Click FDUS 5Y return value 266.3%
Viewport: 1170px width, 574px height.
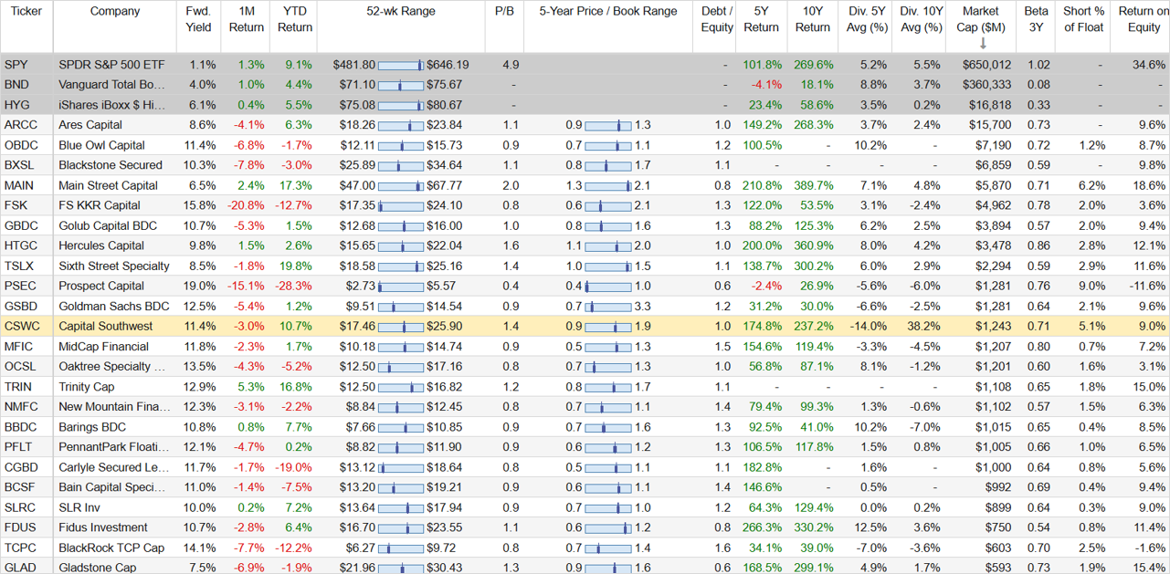coord(763,527)
